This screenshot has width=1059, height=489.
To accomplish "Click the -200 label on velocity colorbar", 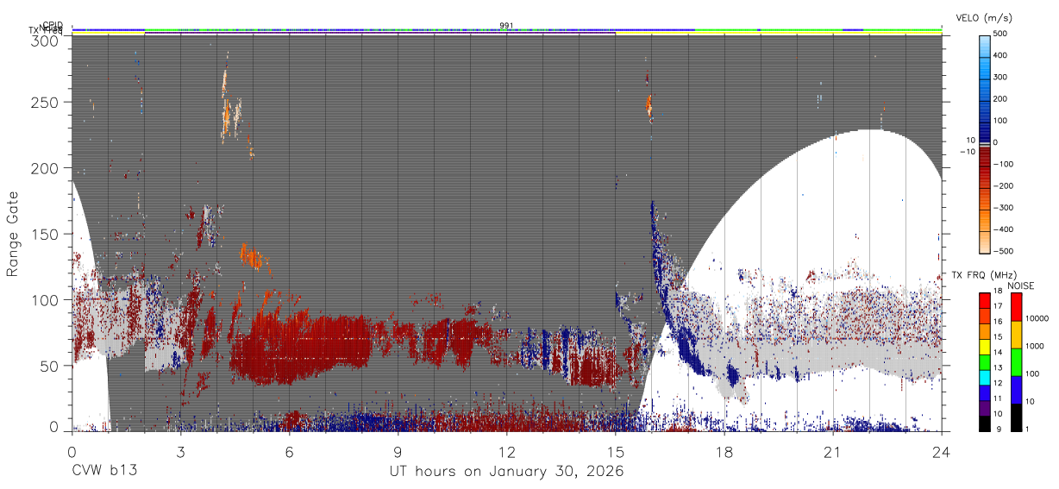I will pyautogui.click(x=1002, y=186).
